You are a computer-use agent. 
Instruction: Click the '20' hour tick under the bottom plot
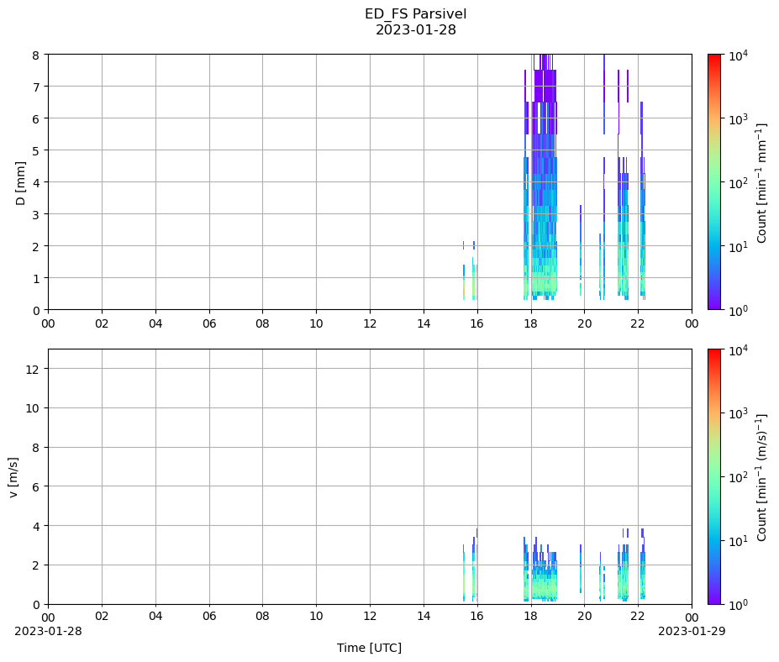[584, 617]
